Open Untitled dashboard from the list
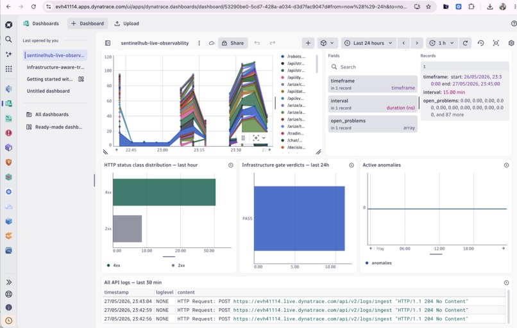Screen dimensions: 517x328 coord(48,91)
